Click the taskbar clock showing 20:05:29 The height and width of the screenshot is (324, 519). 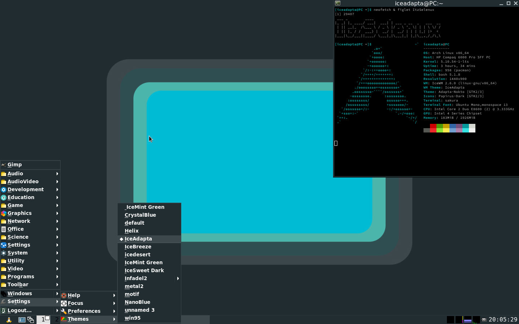[503, 320]
